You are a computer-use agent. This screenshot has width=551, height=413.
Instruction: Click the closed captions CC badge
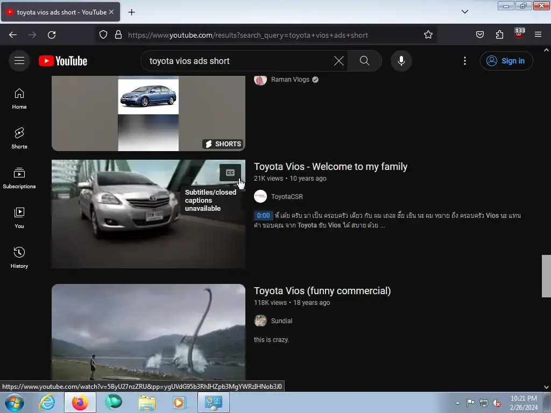[230, 173]
